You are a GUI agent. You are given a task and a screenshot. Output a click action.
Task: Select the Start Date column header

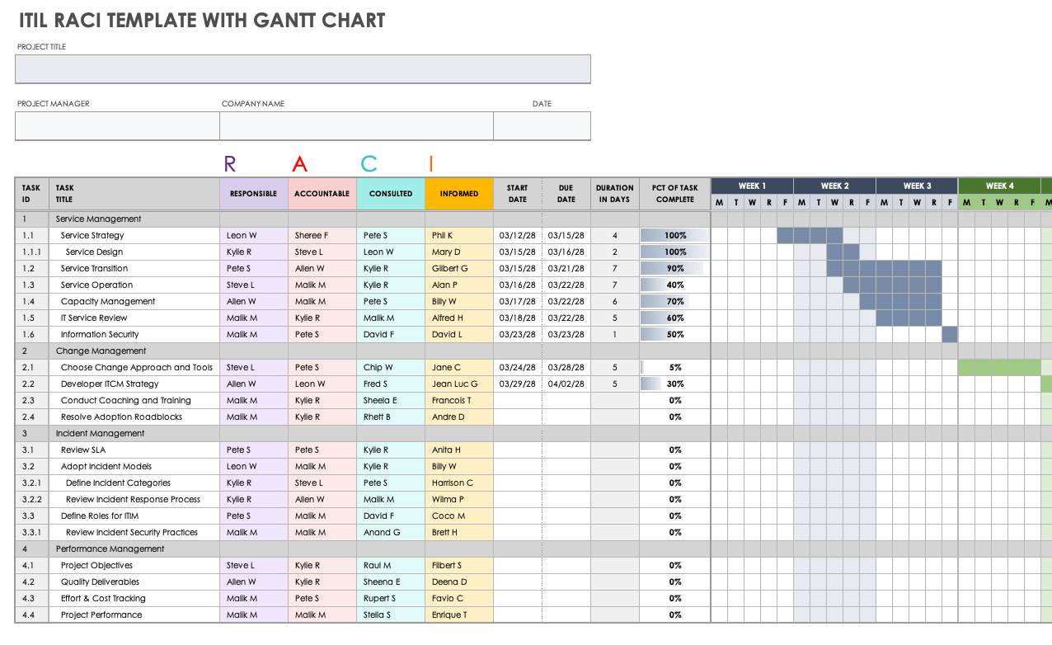point(517,194)
